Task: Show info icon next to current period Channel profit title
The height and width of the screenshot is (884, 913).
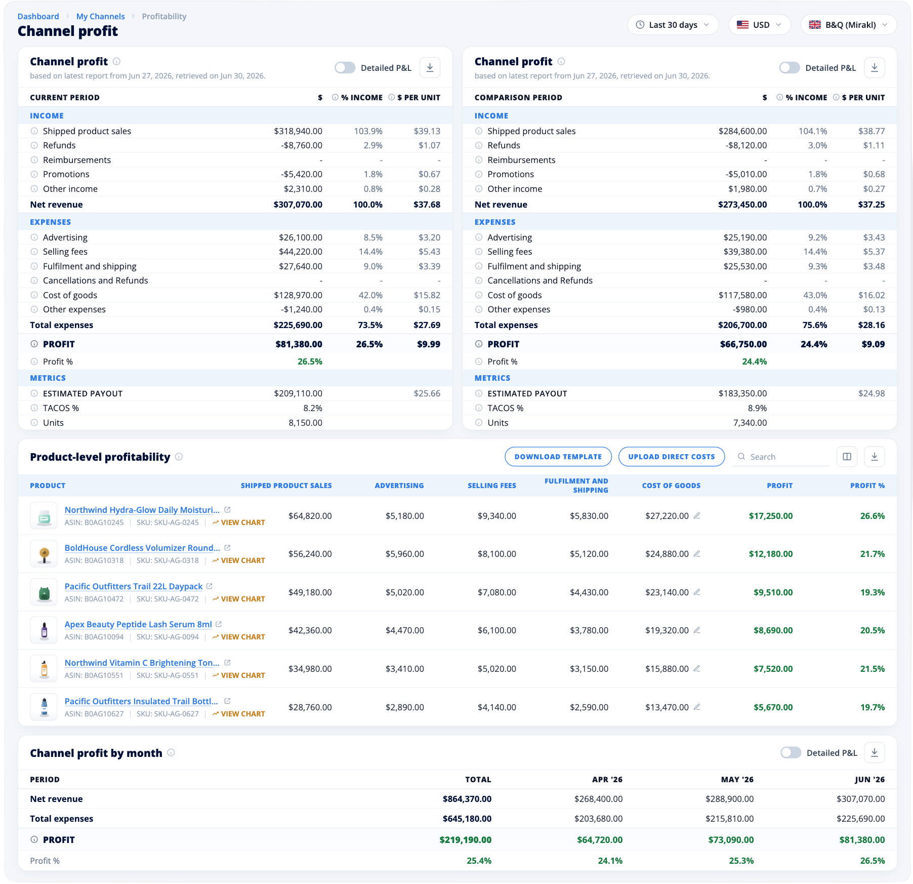Action: (x=116, y=61)
